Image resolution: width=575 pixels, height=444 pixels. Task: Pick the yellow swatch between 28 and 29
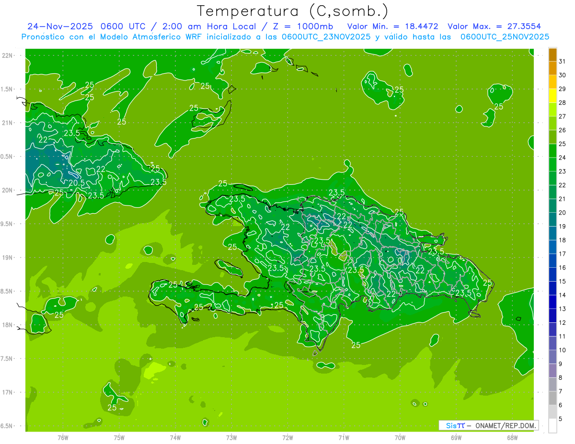(552, 96)
